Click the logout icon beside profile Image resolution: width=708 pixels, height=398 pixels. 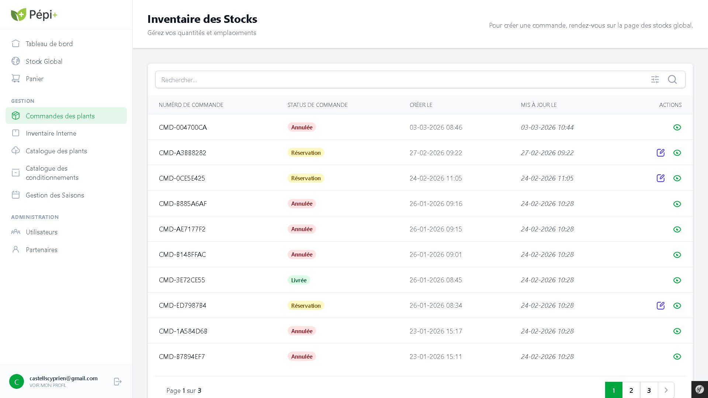pos(118,381)
